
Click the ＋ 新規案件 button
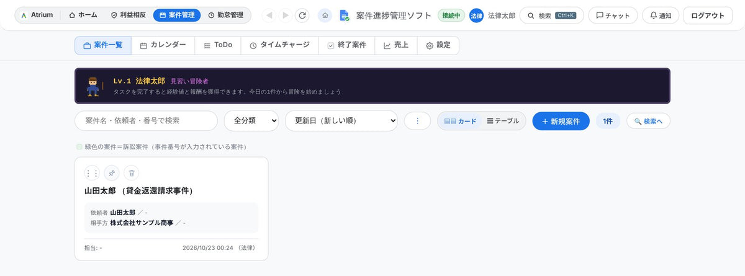click(x=561, y=121)
